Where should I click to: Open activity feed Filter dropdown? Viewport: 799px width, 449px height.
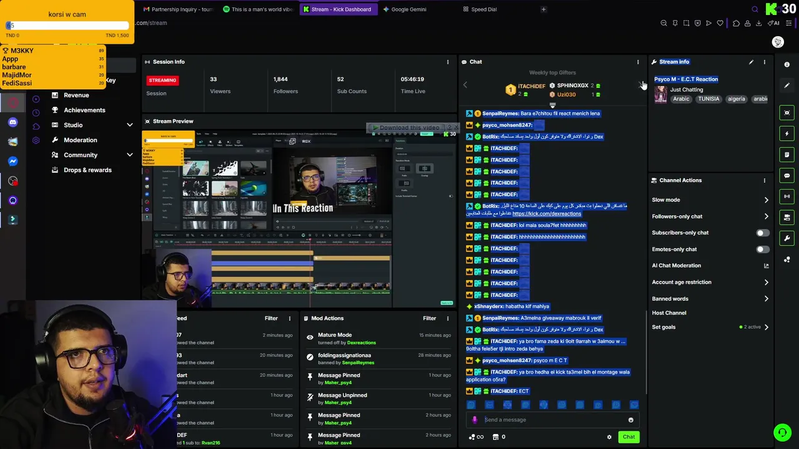click(271, 318)
